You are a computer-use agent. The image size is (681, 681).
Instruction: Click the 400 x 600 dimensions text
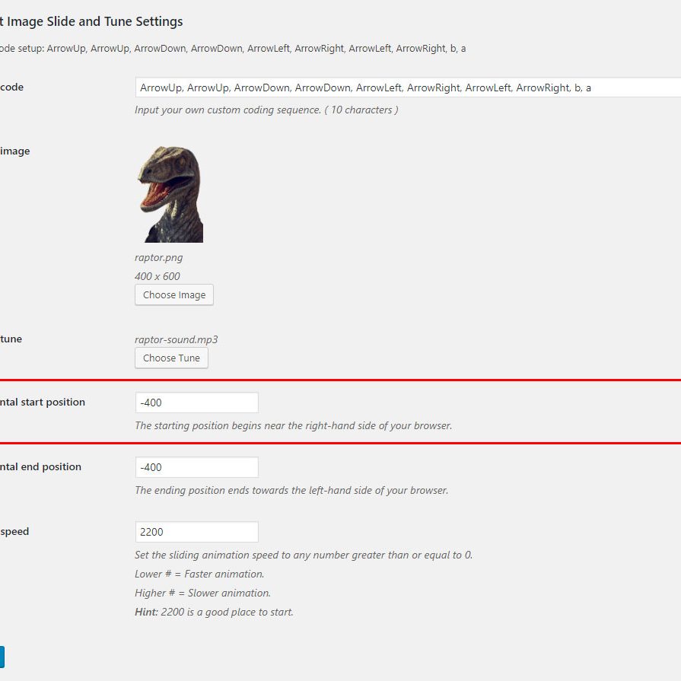point(158,276)
